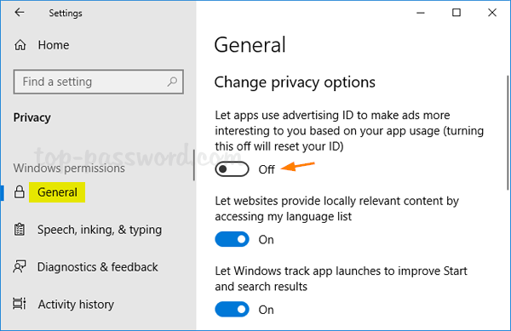Enable the advertising ID toggle

pyautogui.click(x=232, y=169)
